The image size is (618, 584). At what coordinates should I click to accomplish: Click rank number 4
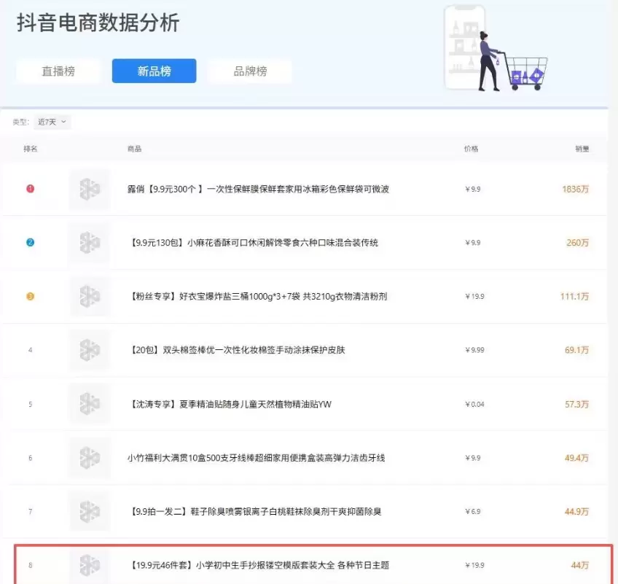coord(31,350)
